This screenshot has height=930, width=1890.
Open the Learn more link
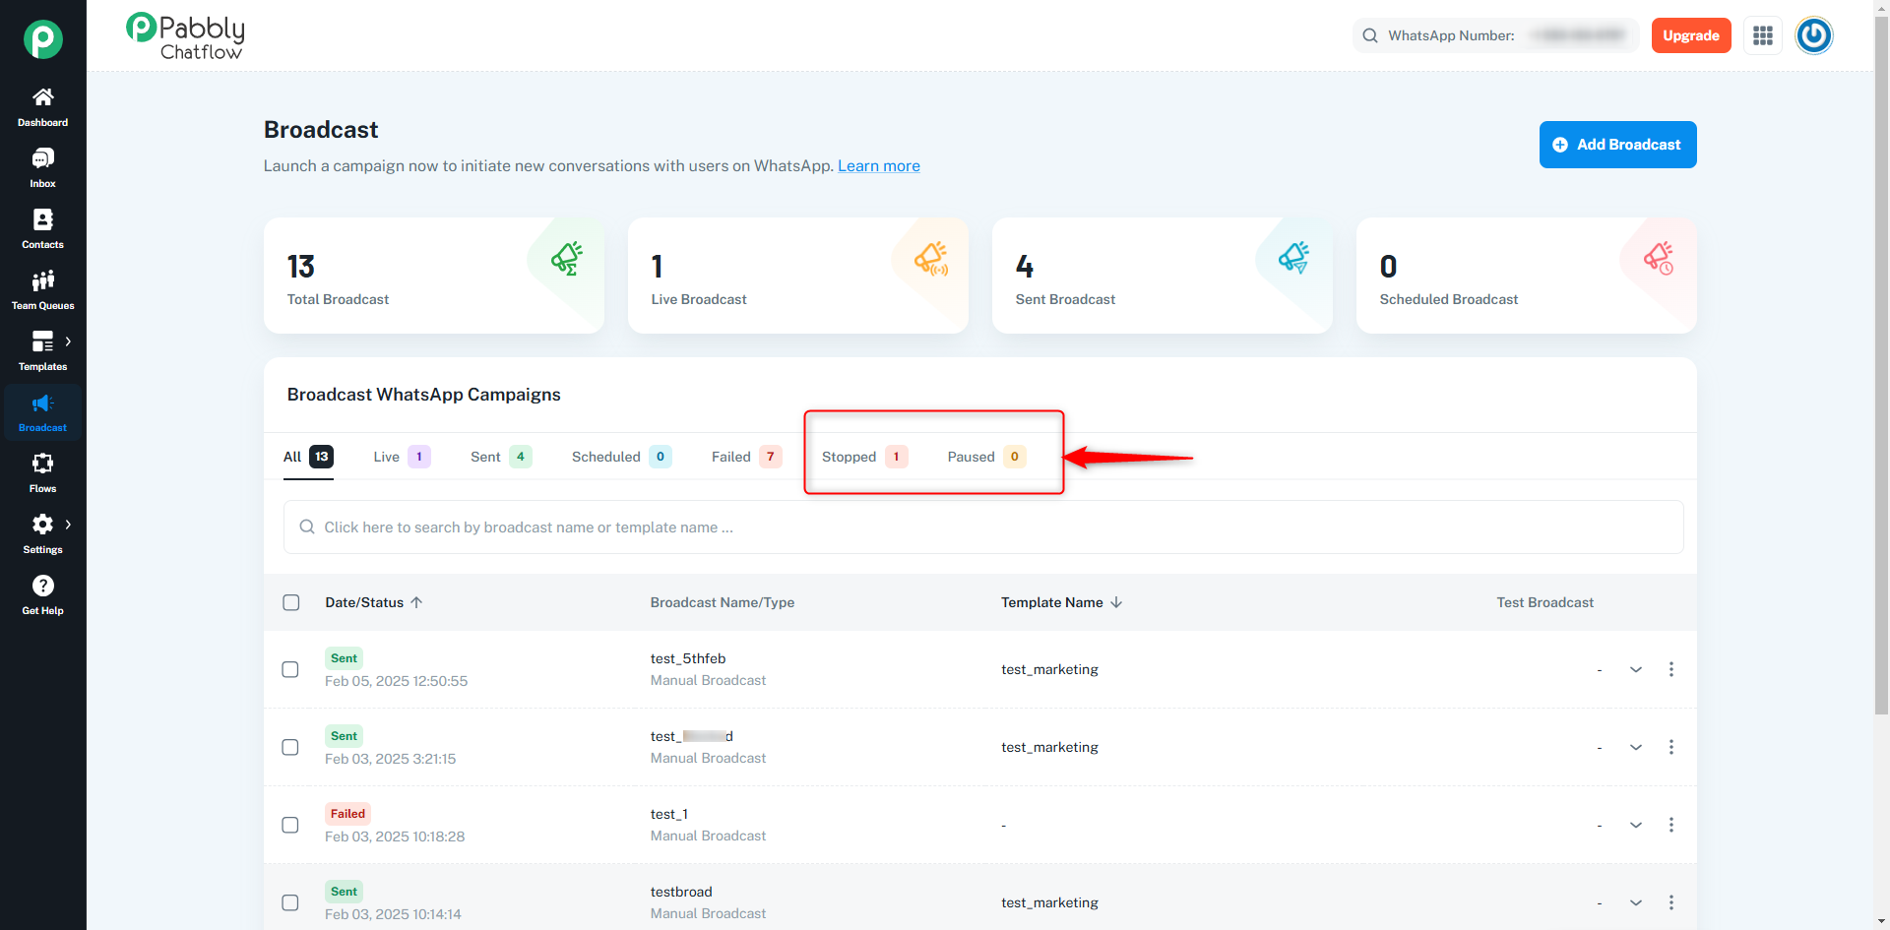(x=878, y=165)
